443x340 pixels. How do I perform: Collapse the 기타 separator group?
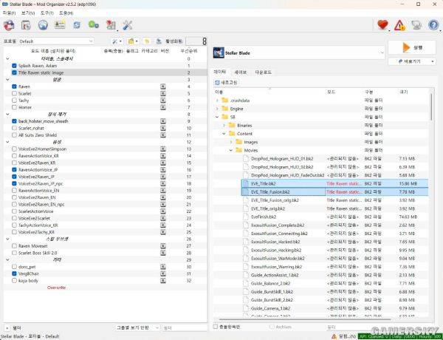pyautogui.click(x=7, y=259)
